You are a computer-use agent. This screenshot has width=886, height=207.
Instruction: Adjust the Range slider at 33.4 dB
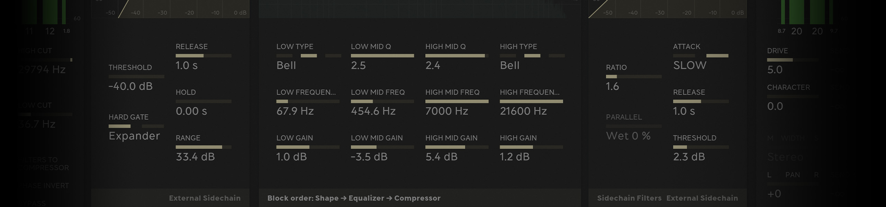pyautogui.click(x=204, y=147)
